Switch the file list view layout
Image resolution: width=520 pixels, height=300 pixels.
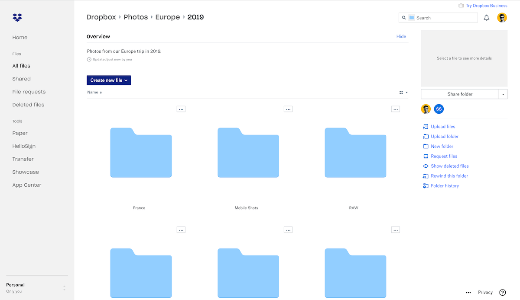(401, 92)
